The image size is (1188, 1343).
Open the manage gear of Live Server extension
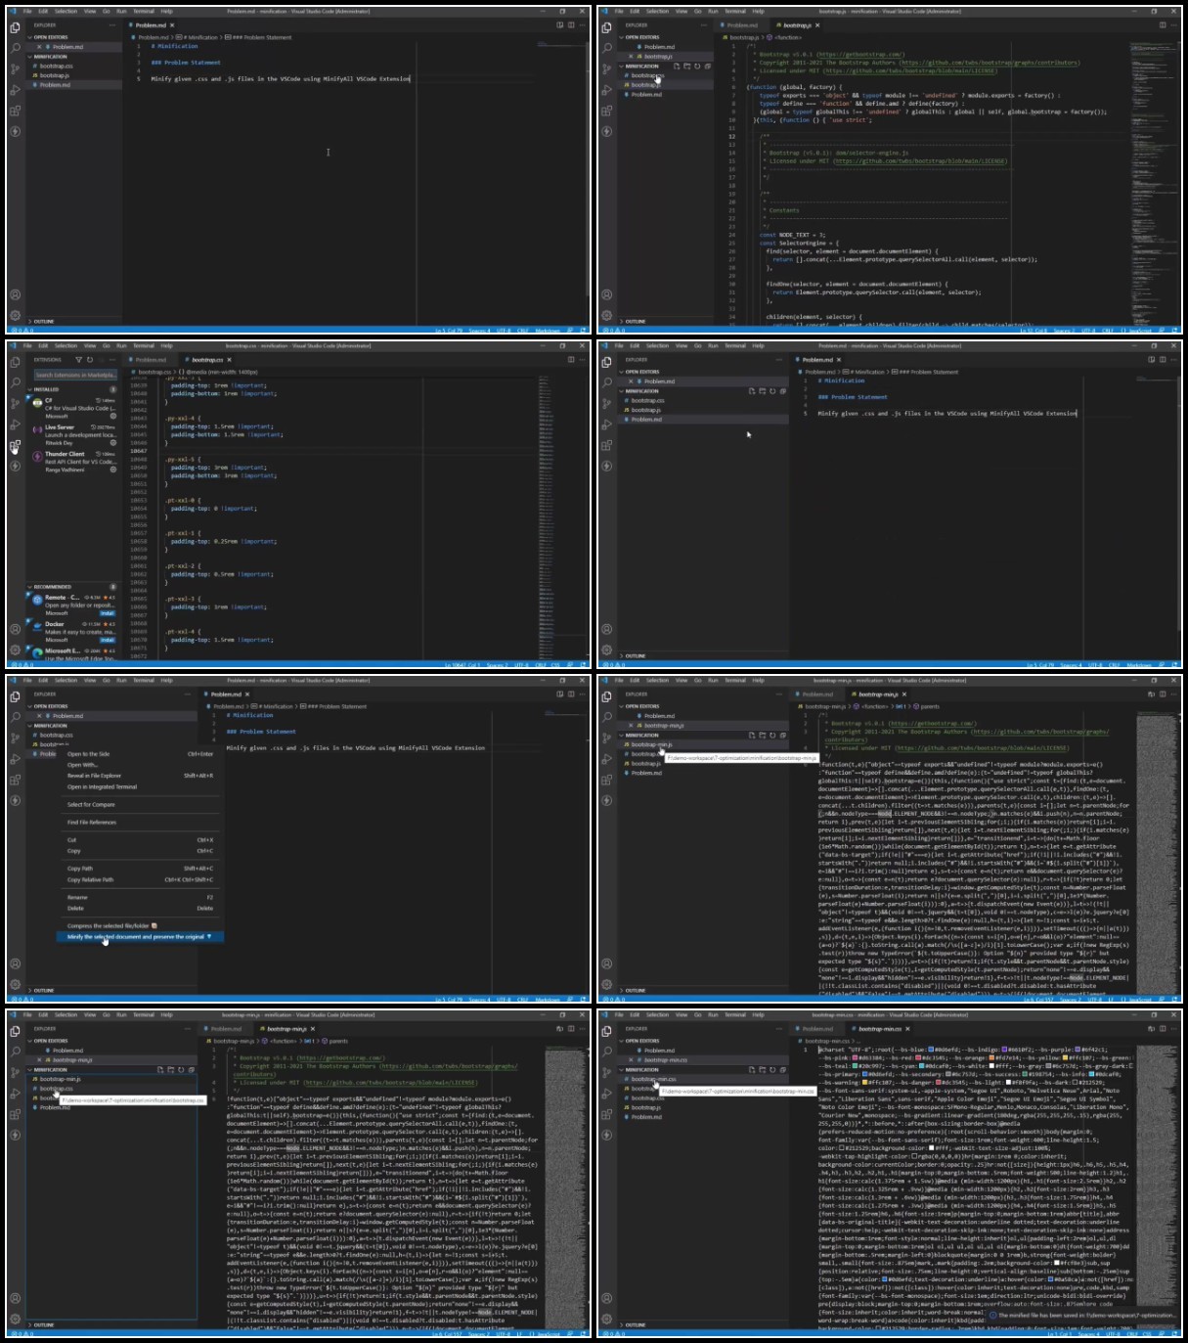point(113,443)
